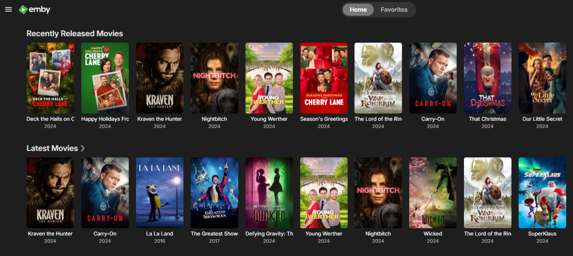
Task: Open Carry-On poster in Latest Movies
Action: (x=105, y=193)
